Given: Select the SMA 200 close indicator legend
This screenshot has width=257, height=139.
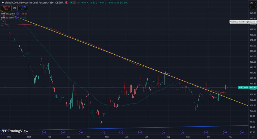Looking at the screenshot, I should [x=8, y=14].
